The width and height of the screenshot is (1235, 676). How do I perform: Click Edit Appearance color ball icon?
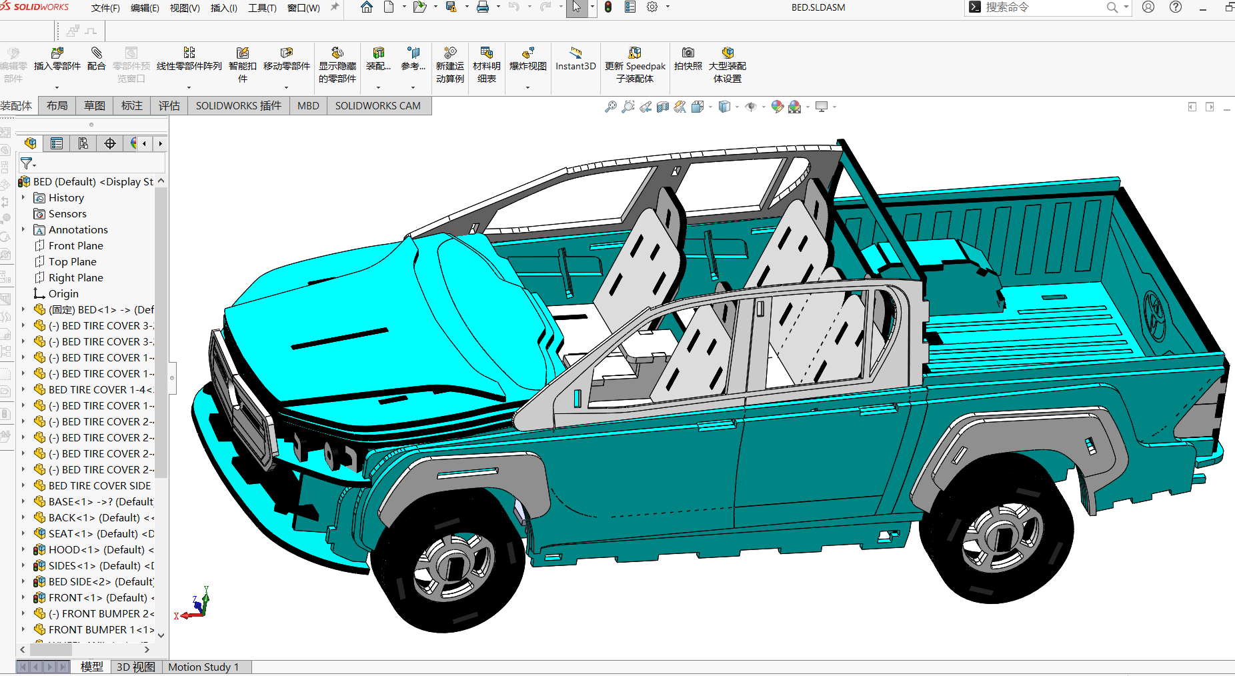coord(777,107)
